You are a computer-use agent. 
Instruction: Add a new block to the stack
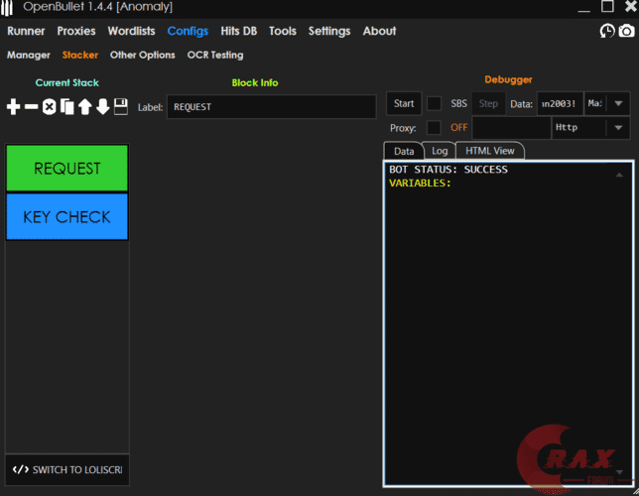pos(13,107)
